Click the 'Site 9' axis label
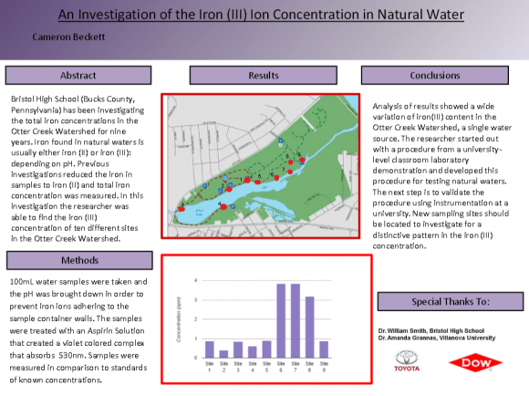Viewport: 529px width, 396px height. pos(324,367)
